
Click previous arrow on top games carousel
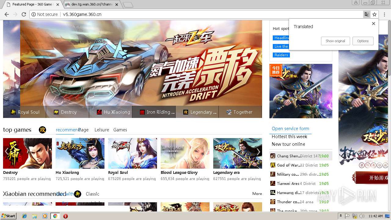pos(7,152)
